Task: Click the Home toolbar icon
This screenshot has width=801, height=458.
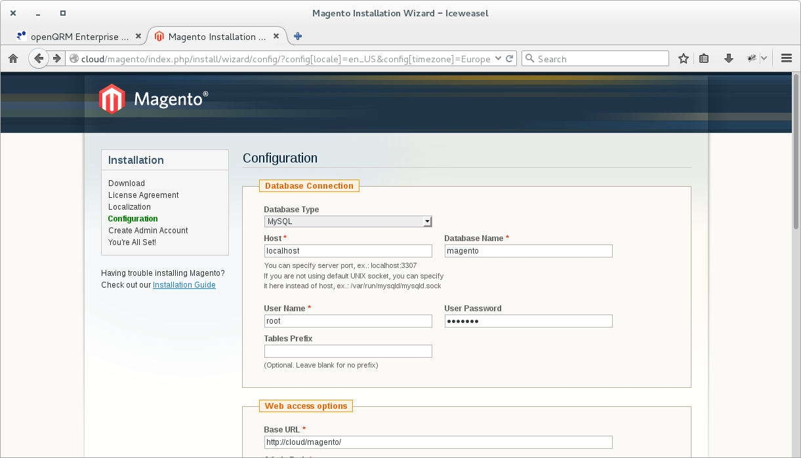Action: coord(12,58)
